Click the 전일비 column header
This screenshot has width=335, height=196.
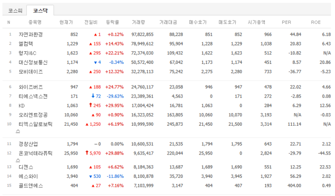tap(91, 22)
